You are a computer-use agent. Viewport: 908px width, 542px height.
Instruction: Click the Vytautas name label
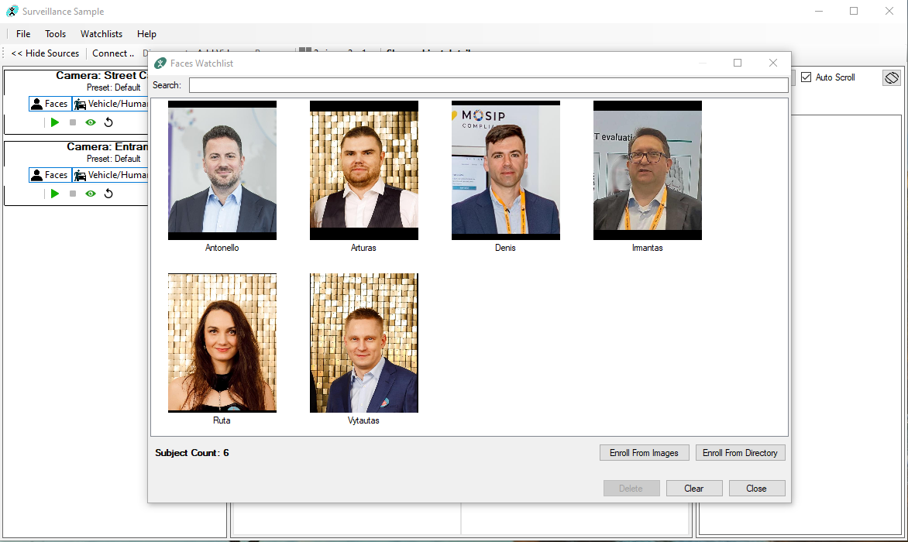pyautogui.click(x=363, y=420)
